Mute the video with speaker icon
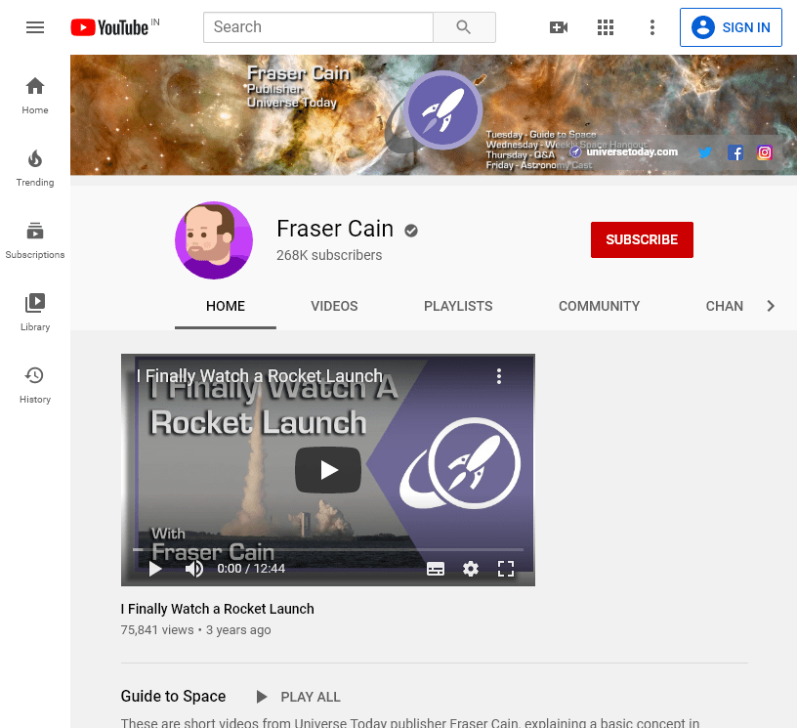 pyautogui.click(x=193, y=569)
